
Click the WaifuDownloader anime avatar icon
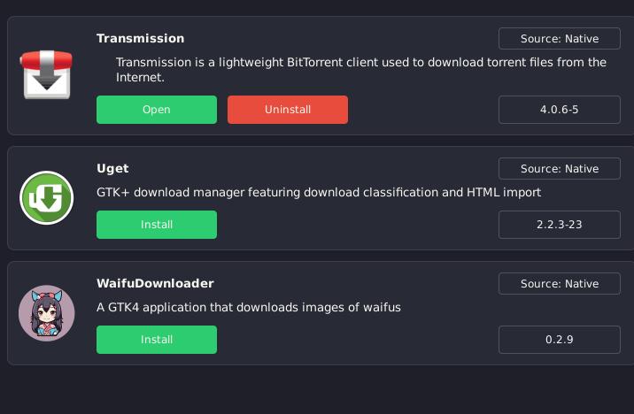coord(46,313)
